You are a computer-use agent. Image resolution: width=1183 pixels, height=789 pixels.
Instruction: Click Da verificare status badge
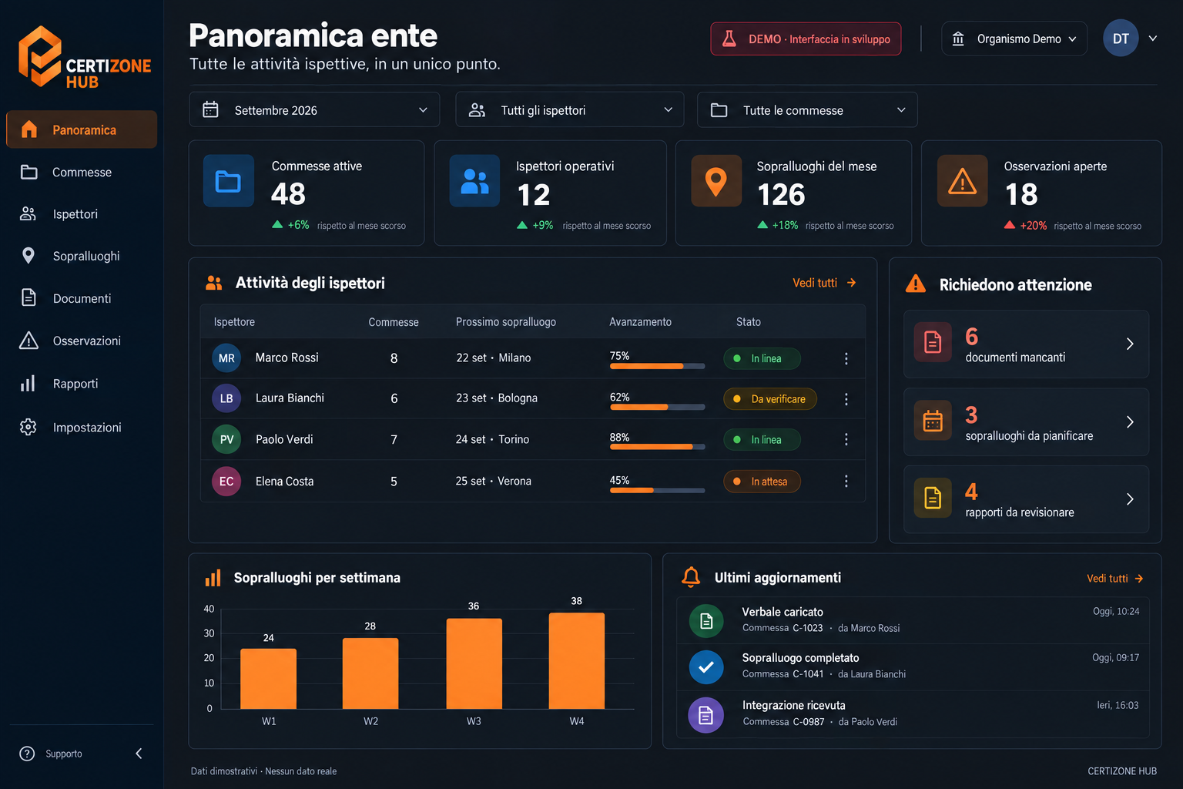coord(770,399)
